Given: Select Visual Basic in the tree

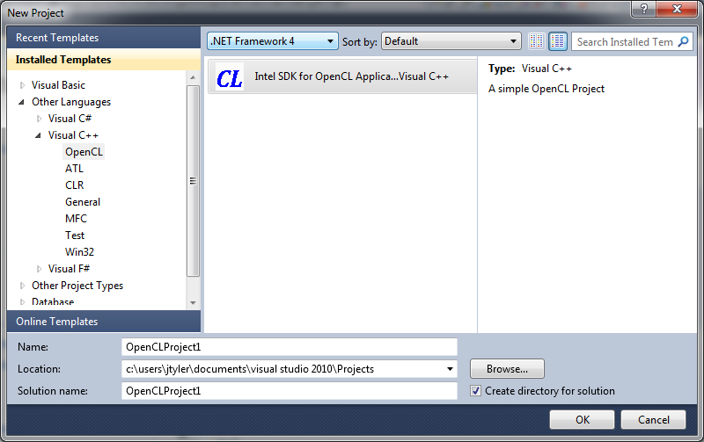Looking at the screenshot, I should pos(58,85).
